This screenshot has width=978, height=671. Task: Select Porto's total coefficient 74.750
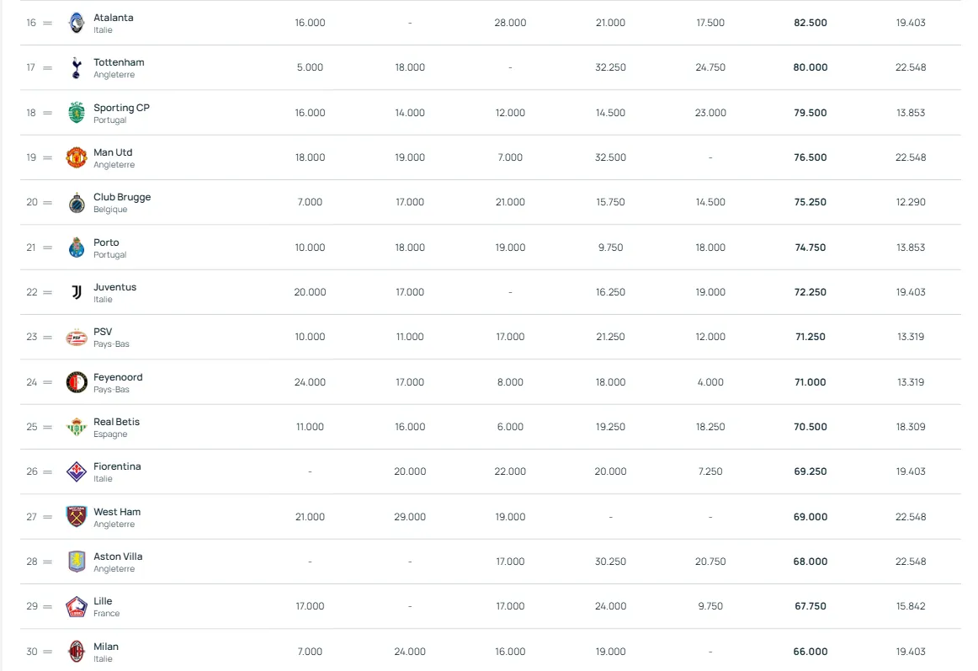coord(810,248)
